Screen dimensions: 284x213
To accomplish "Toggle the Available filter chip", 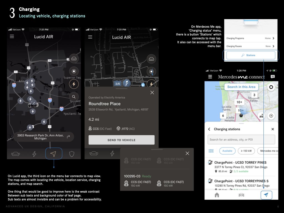I will (227, 151).
